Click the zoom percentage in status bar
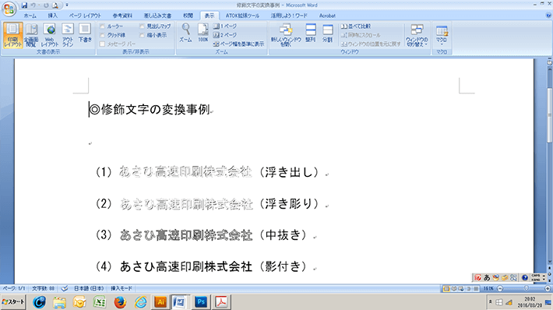This screenshot has height=310, width=553. [488, 288]
